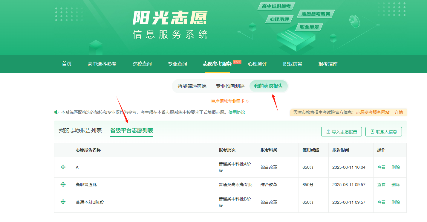Image resolution: width=427 pixels, height=222 pixels.
Task: Switch to 智能筛选志愿 tab
Action: pyautogui.click(x=192, y=86)
